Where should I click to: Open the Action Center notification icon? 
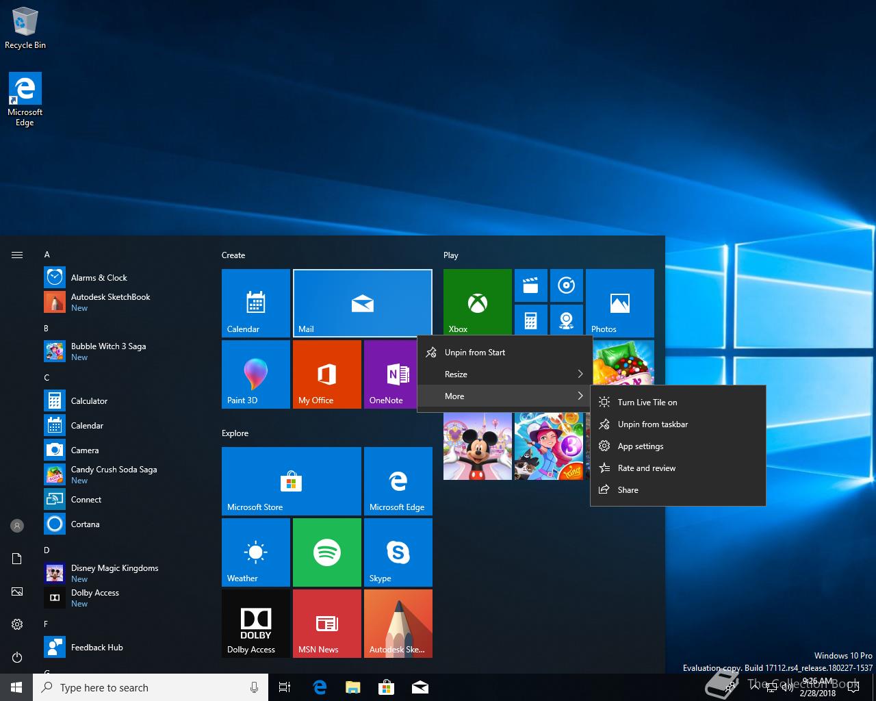coord(853,687)
